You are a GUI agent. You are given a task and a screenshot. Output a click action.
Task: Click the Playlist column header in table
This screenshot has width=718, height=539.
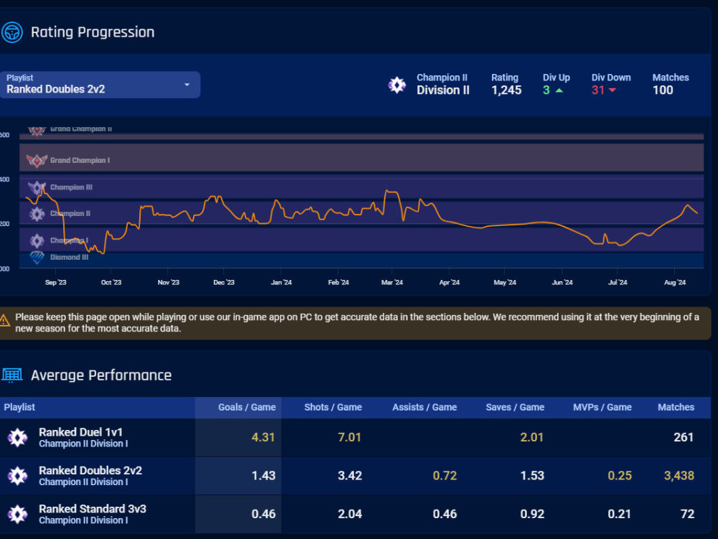pos(19,407)
